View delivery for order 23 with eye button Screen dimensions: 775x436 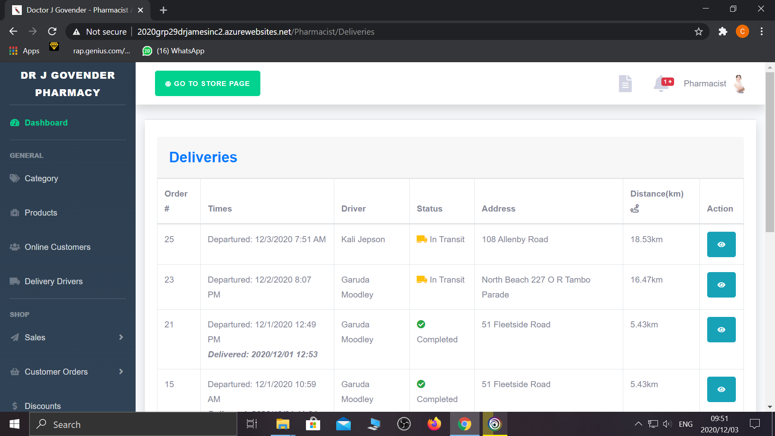(x=721, y=285)
